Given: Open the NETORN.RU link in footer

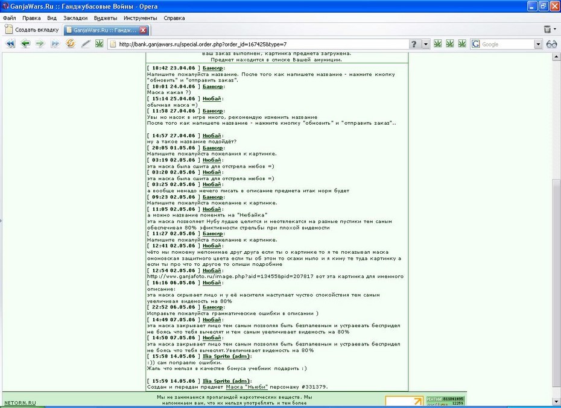Looking at the screenshot, I should coord(20,403).
